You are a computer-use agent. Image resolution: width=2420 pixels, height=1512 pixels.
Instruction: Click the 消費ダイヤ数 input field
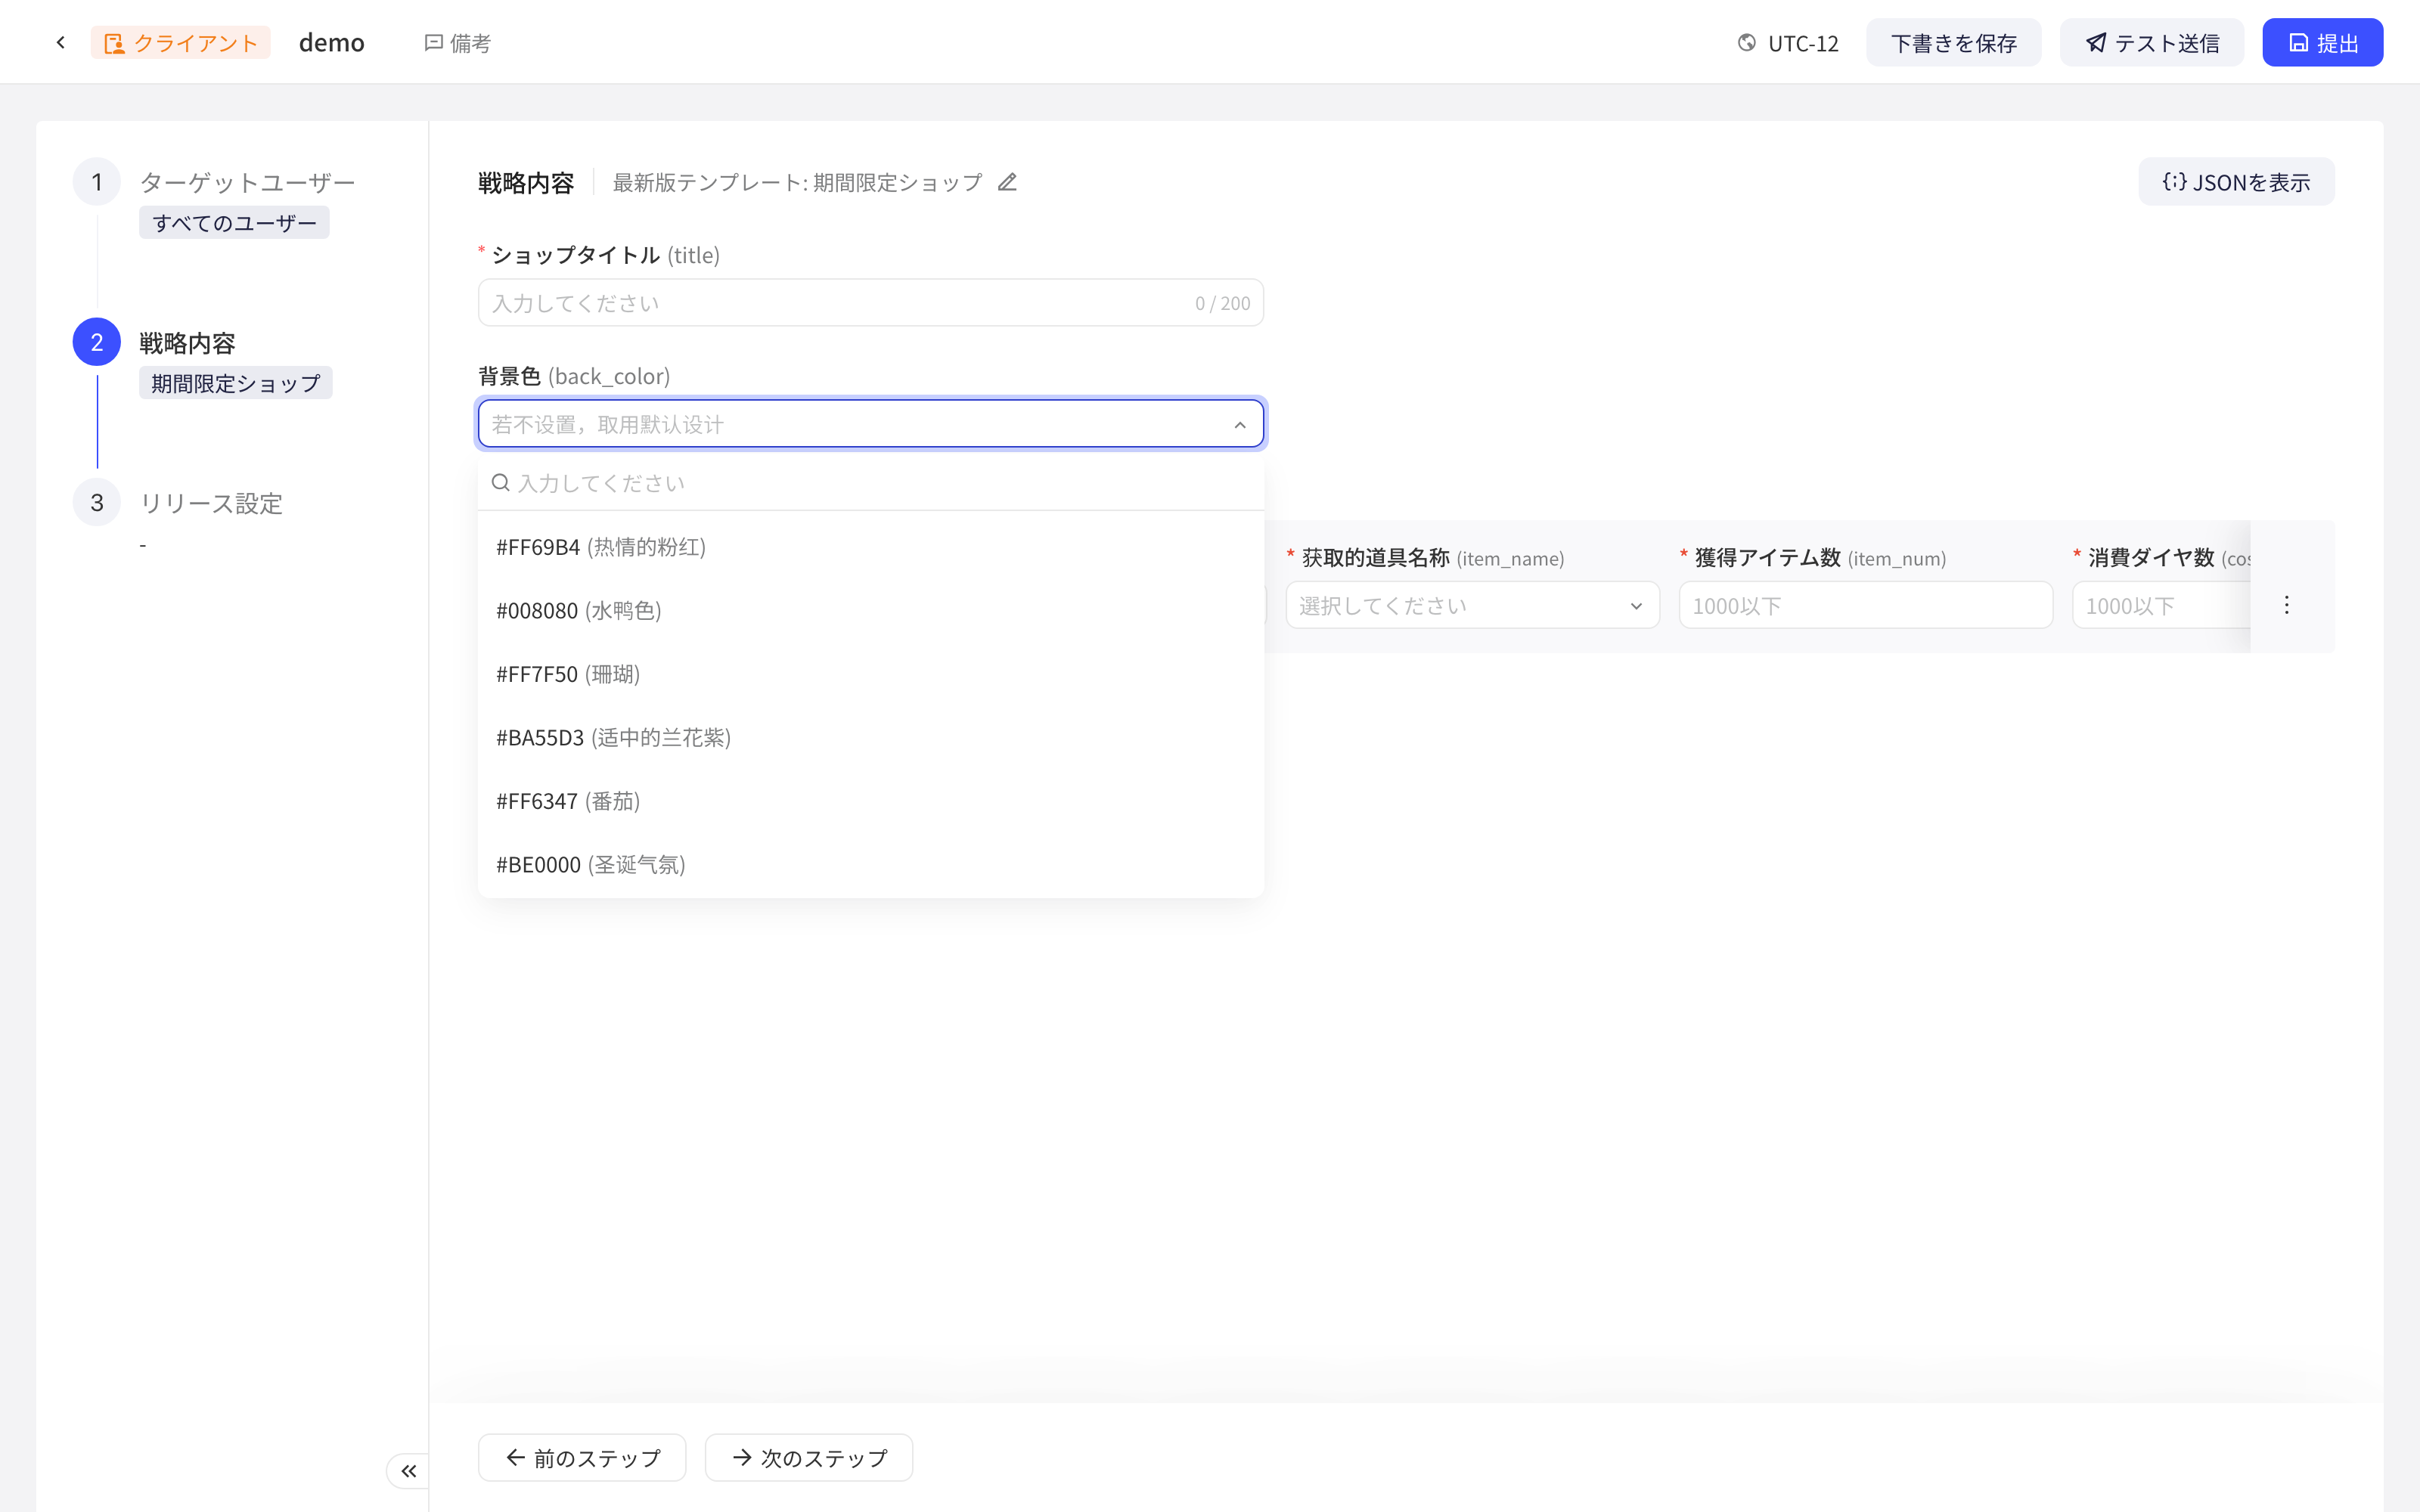pos(2162,605)
